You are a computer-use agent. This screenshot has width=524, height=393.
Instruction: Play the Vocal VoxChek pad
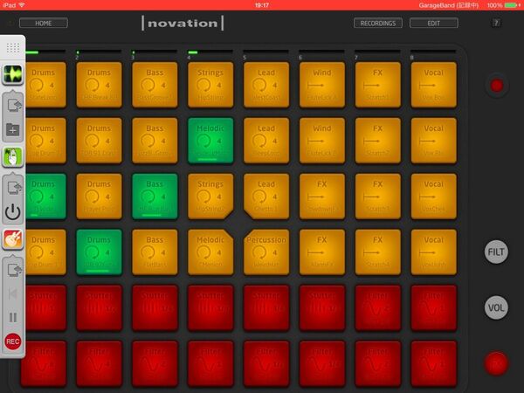pyautogui.click(x=434, y=196)
